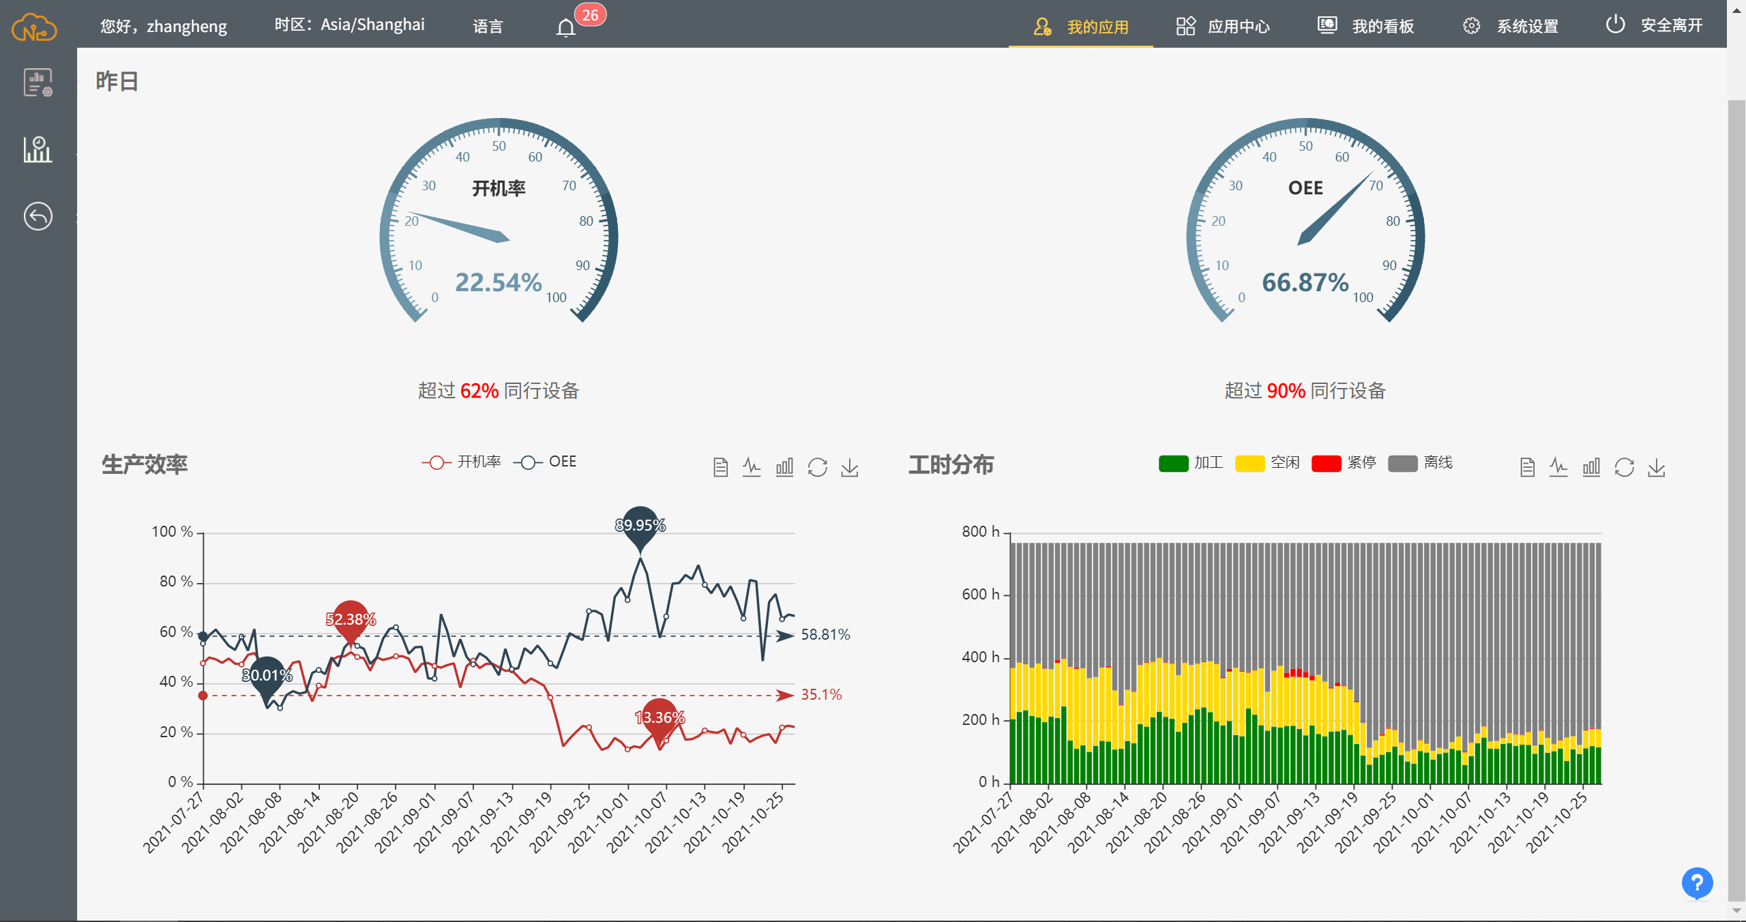Open the report settings sidebar icon

pos(38,83)
